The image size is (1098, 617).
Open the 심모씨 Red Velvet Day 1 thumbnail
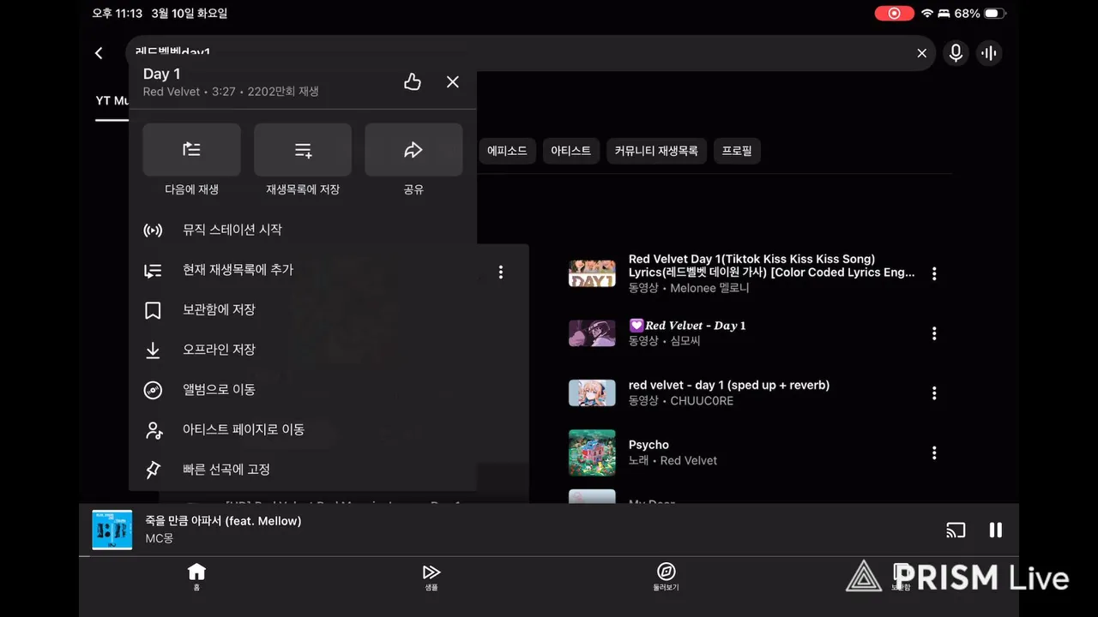pos(592,333)
